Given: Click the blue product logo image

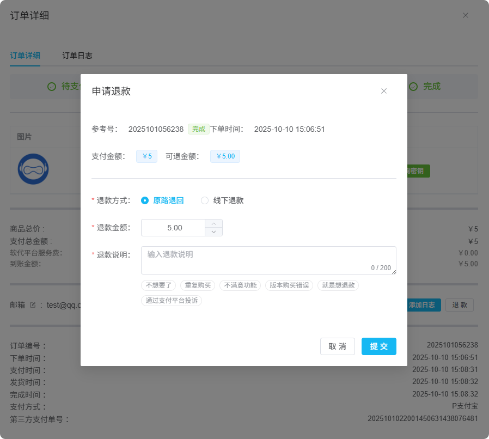Looking at the screenshot, I should (33, 169).
